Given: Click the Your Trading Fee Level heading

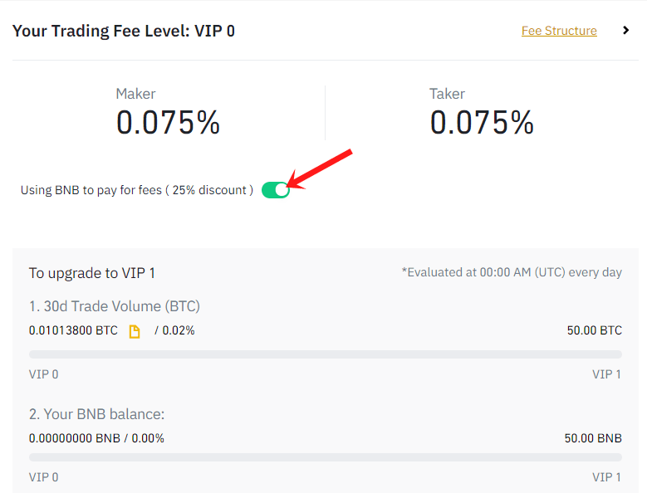Looking at the screenshot, I should (124, 31).
